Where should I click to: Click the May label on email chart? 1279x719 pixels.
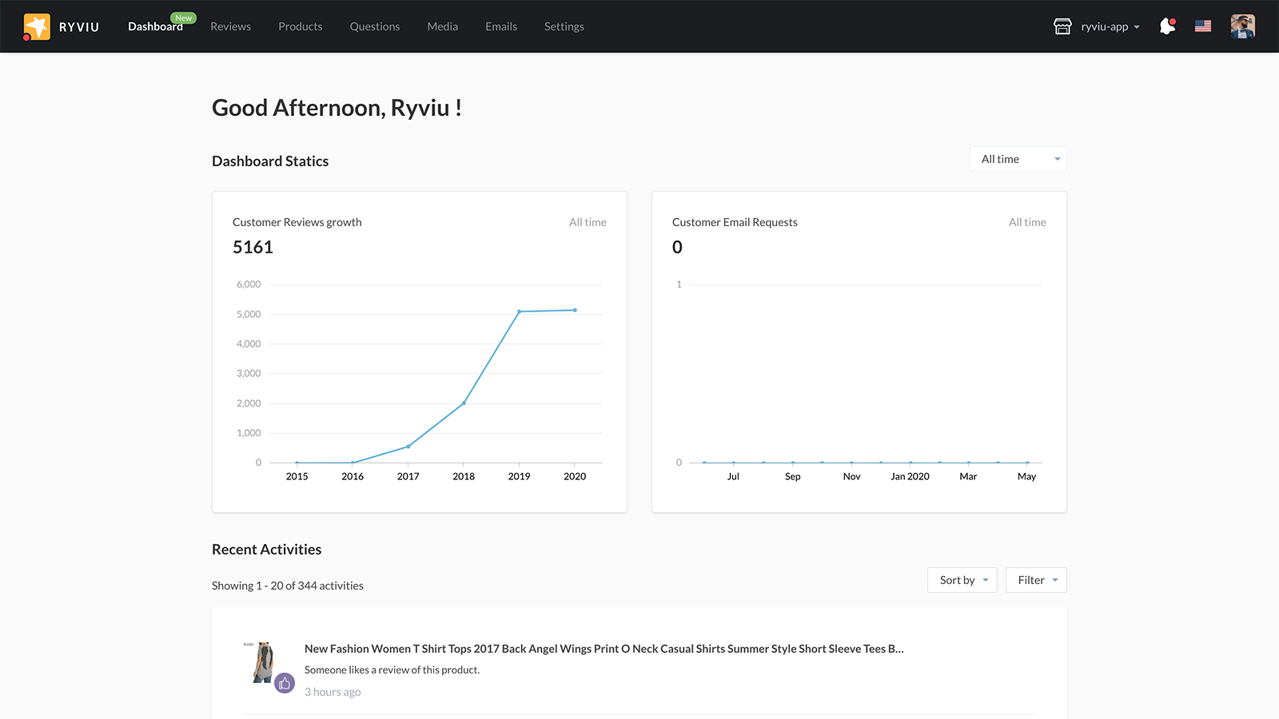coord(1027,477)
